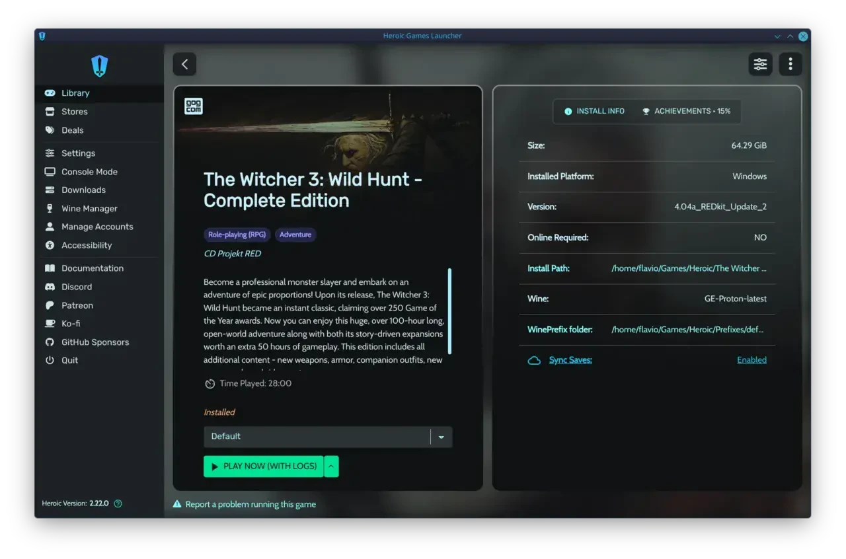
Task: Go back using the arrow button
Action: click(x=184, y=64)
